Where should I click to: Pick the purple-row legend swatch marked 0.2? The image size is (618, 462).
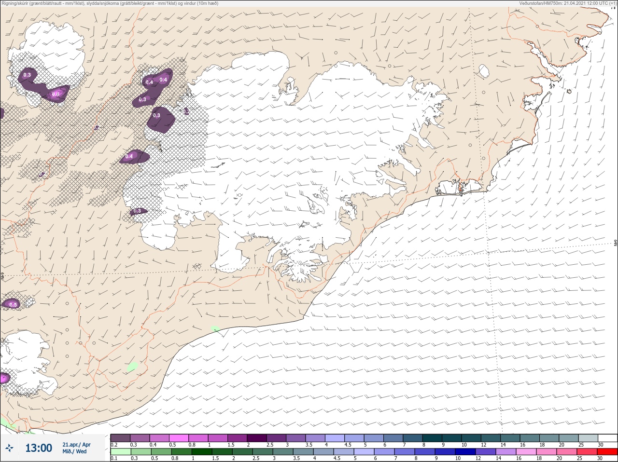[120, 438]
